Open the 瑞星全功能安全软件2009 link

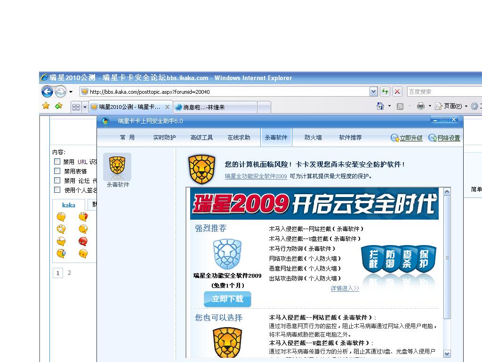point(256,176)
